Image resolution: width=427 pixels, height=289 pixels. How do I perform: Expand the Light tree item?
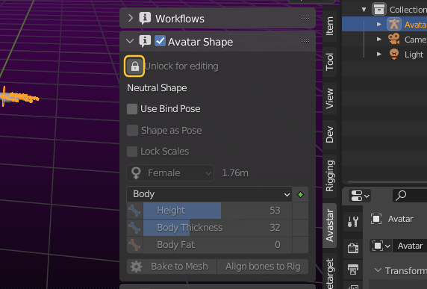tap(378, 55)
